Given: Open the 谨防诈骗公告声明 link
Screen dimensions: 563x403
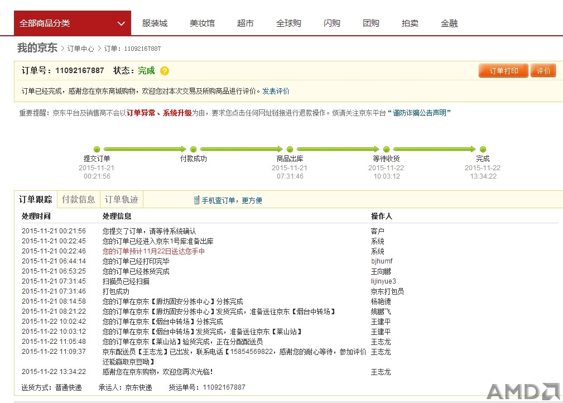Looking at the screenshot, I should tap(419, 113).
